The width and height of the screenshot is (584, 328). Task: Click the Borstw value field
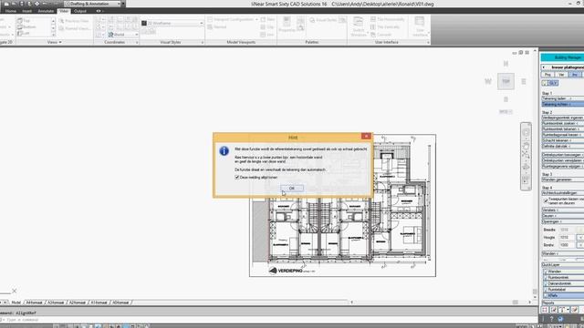pos(568,245)
